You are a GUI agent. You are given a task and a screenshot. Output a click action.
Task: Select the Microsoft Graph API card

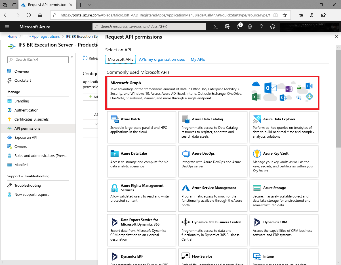212,92
